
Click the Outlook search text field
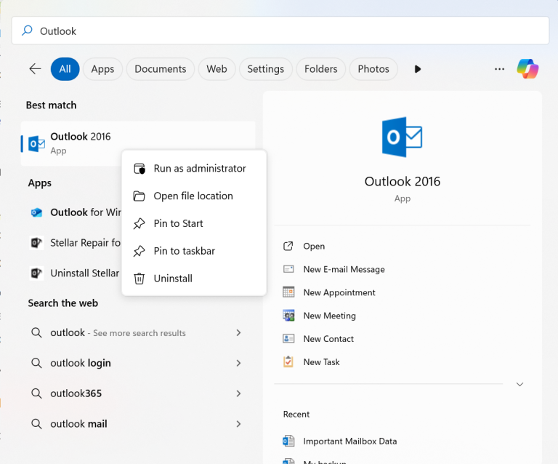pyautogui.click(x=291, y=31)
